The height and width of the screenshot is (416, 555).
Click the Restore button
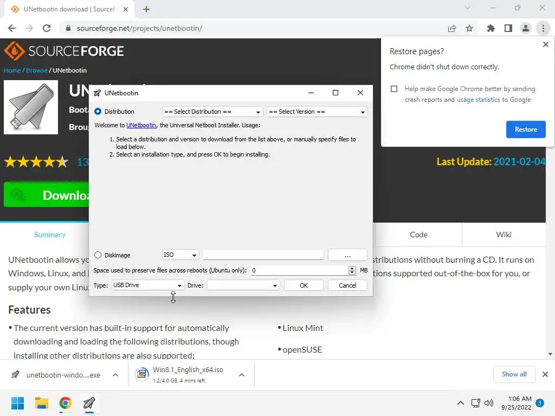526,129
